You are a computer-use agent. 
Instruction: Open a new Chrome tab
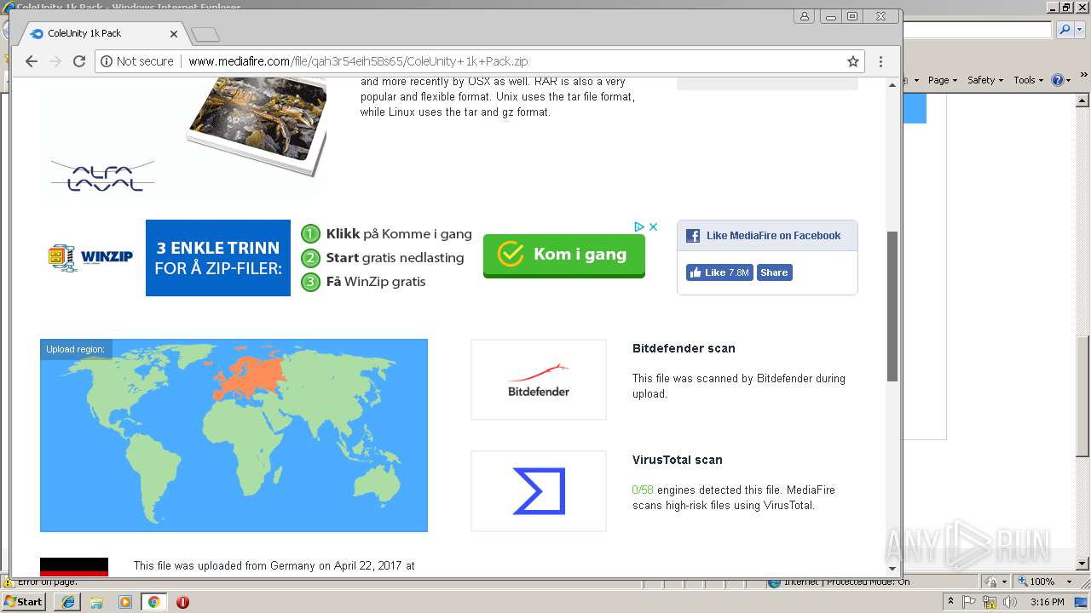[205, 34]
